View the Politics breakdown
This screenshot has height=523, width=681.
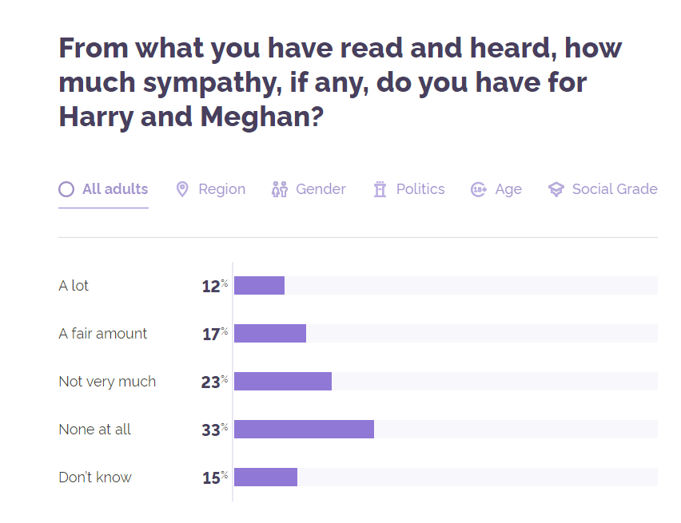click(x=420, y=189)
